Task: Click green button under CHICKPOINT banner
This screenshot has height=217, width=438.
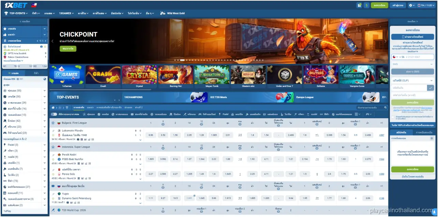Action: pos(68,49)
